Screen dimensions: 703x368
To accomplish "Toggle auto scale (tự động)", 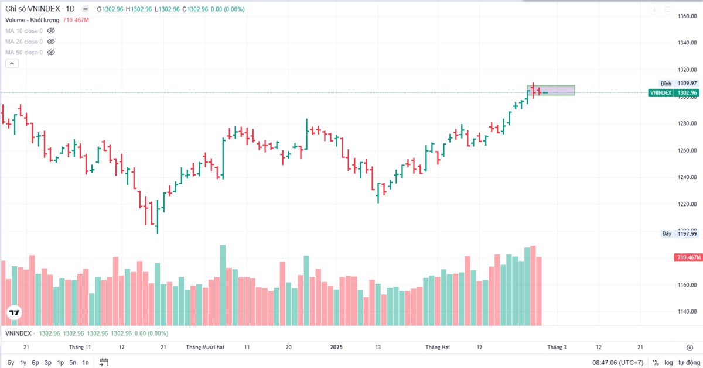I will (688, 363).
